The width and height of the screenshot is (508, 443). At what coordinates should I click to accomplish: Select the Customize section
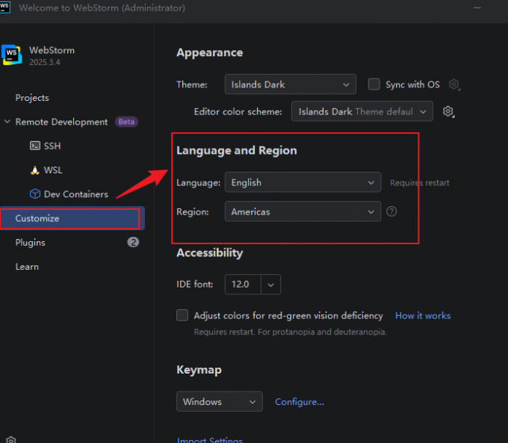coord(72,218)
